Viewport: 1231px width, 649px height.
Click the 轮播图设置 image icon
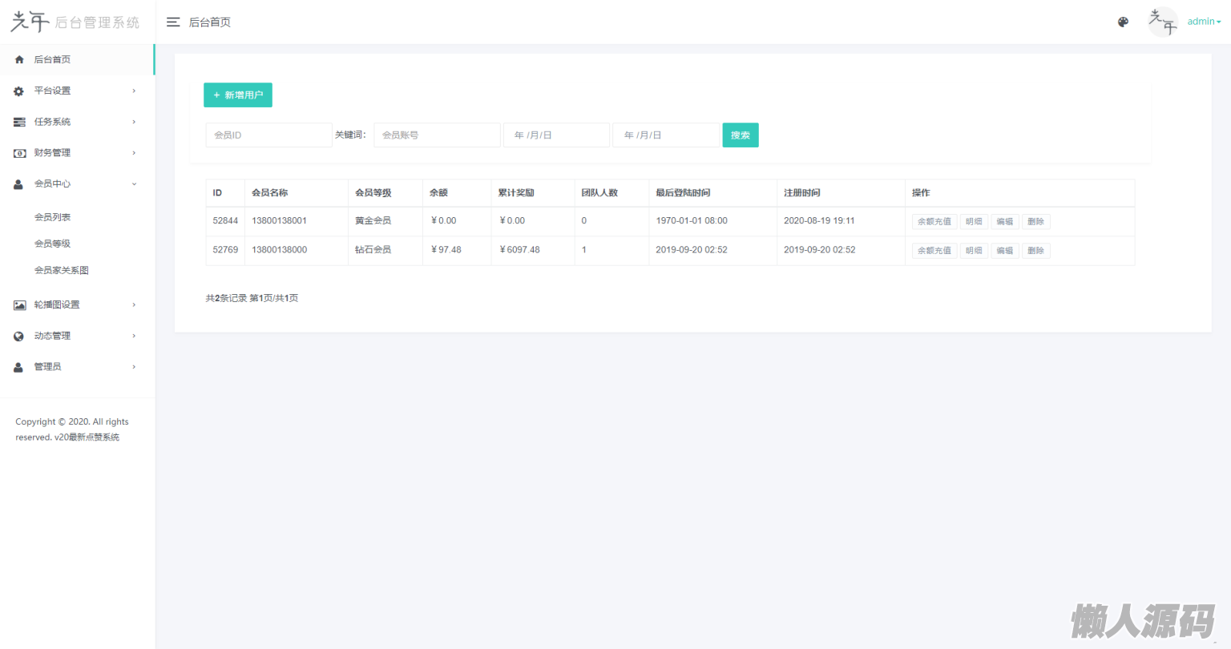coord(19,305)
